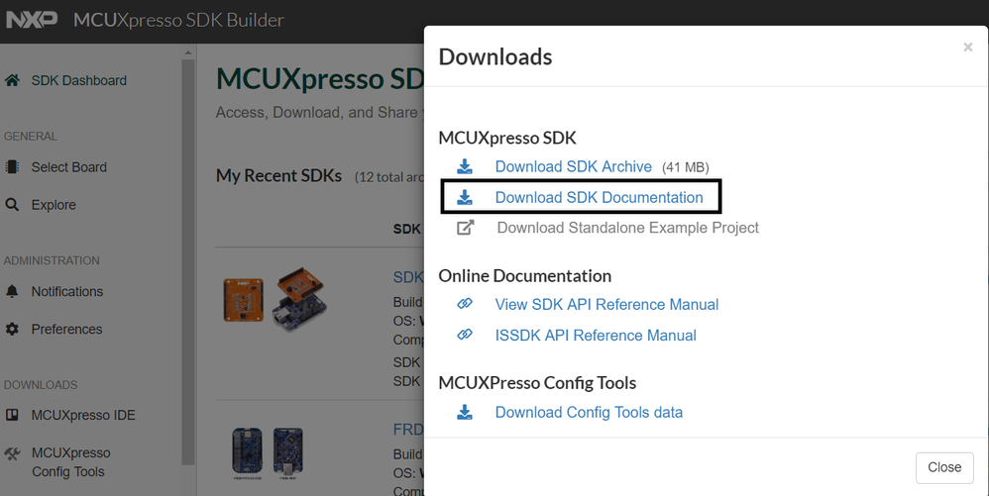
Task: Open MCUXpresso IDE downloads item
Action: pos(83,415)
